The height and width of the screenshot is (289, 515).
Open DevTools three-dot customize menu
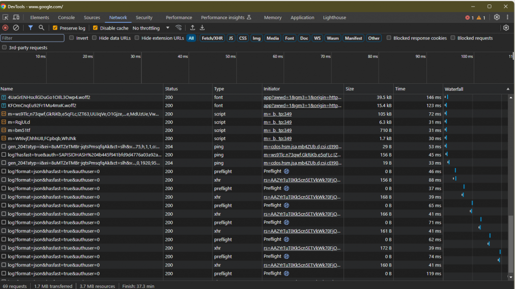(507, 18)
